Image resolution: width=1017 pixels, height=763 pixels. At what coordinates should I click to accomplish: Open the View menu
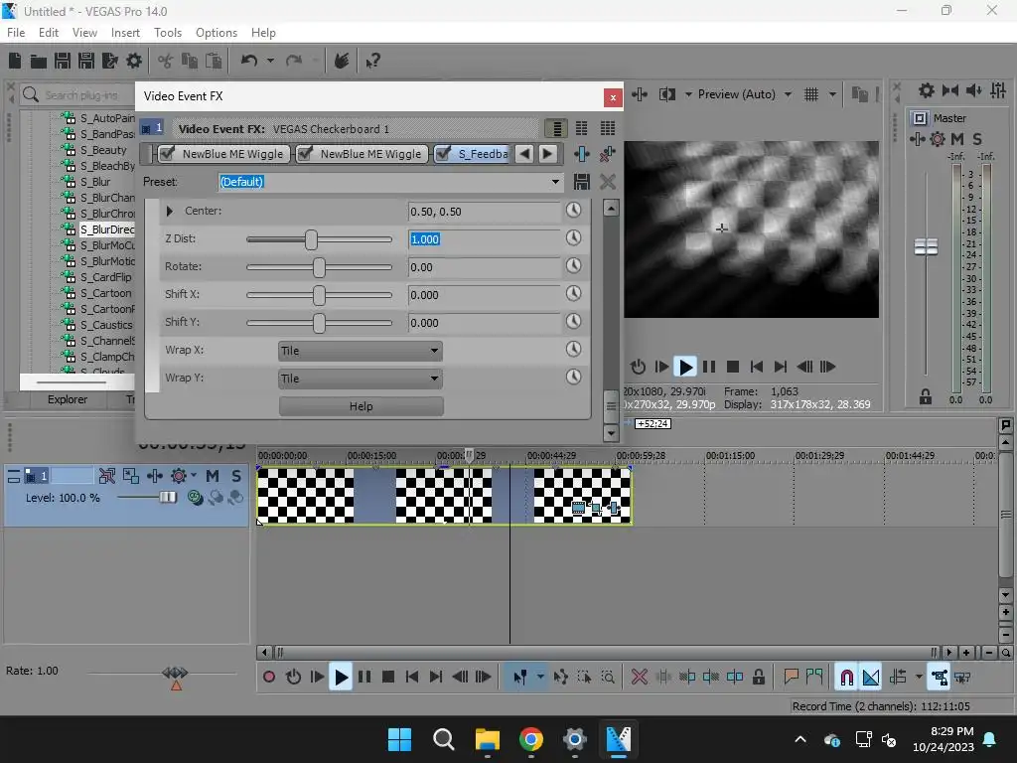click(84, 33)
